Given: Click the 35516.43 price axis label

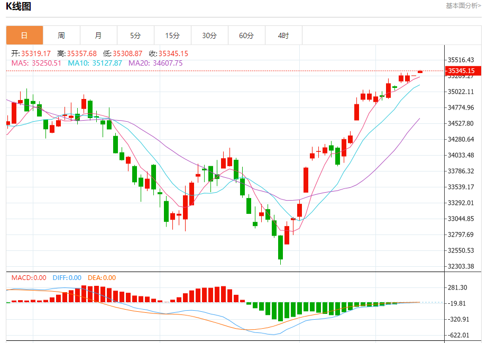Looking at the screenshot, I should click(x=461, y=60).
